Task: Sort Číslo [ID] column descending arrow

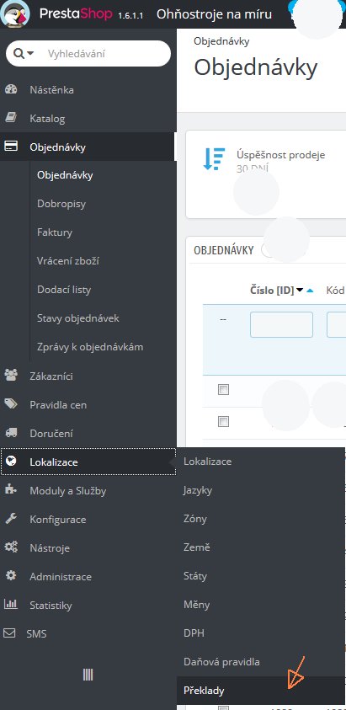Action: [300, 291]
